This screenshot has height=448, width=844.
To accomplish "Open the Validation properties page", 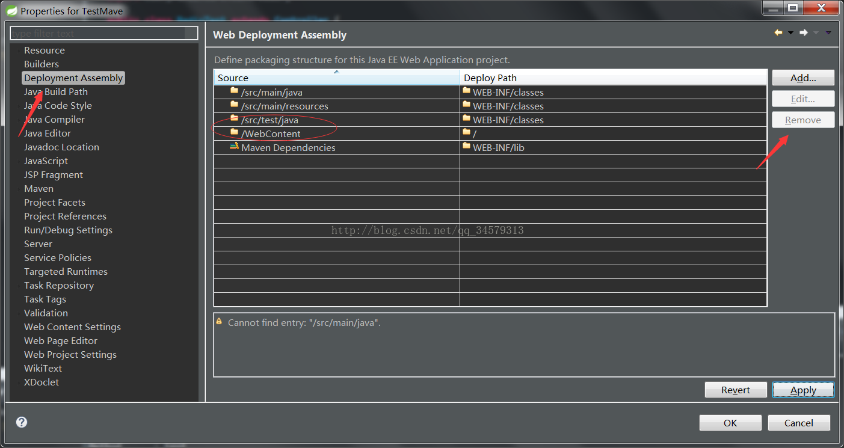I will click(46, 313).
